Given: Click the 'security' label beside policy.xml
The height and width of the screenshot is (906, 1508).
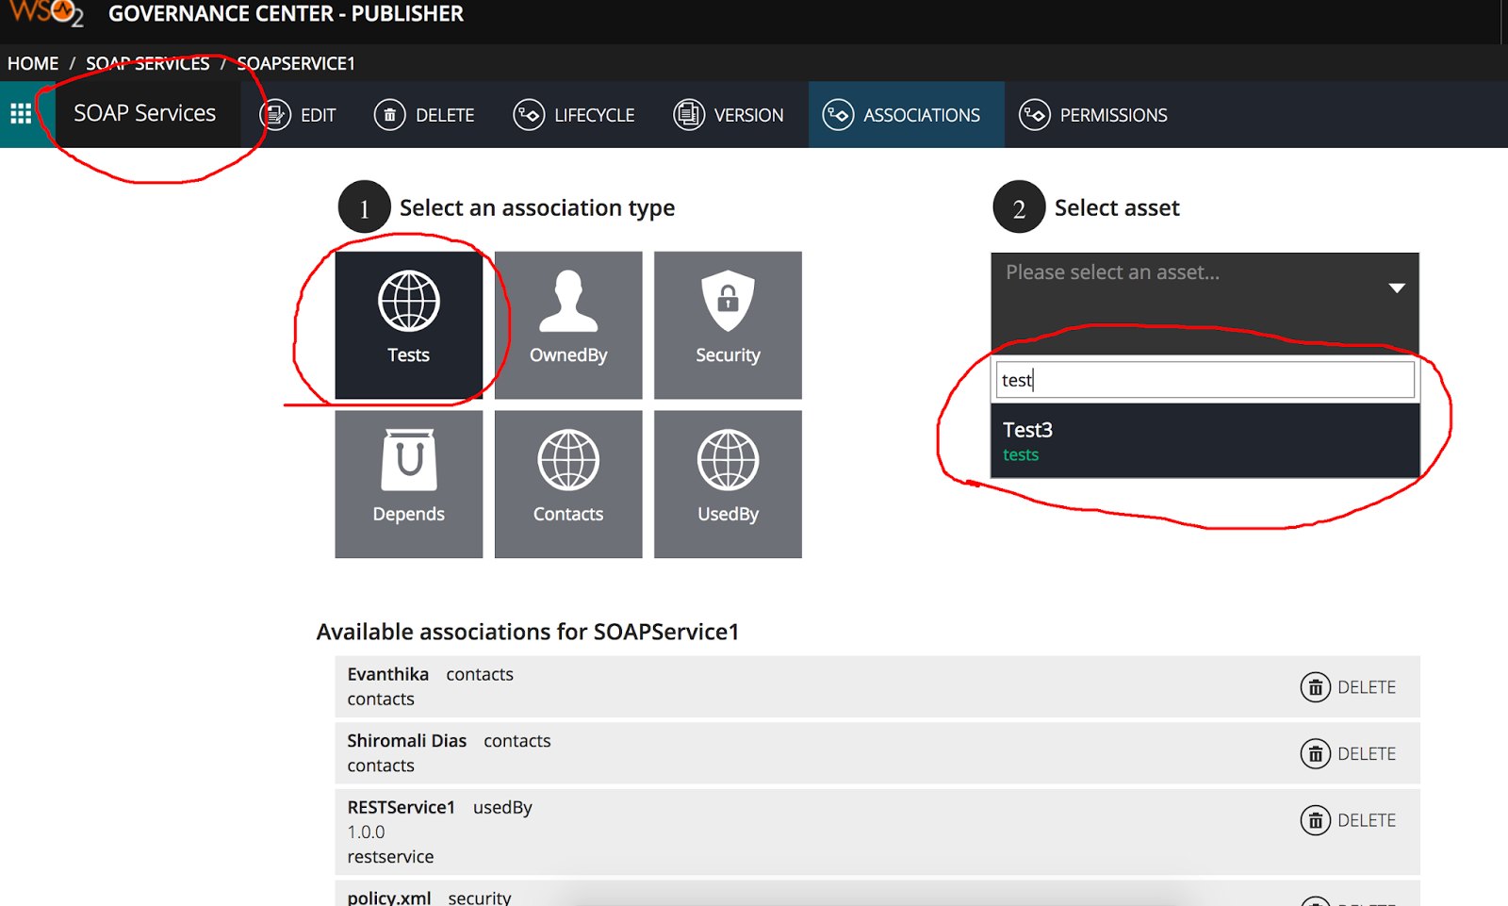Looking at the screenshot, I should pyautogui.click(x=479, y=898).
